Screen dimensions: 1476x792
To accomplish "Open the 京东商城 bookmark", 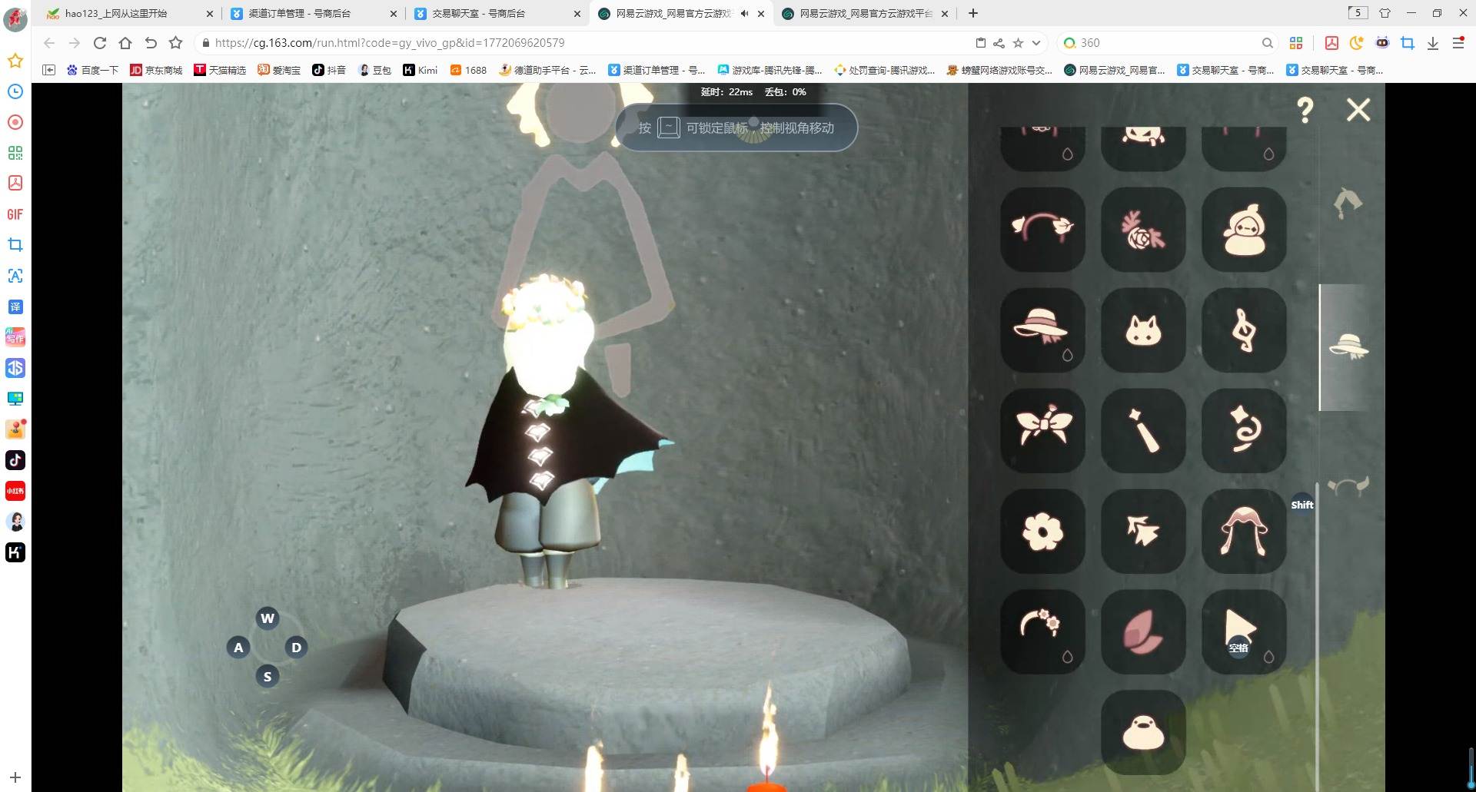I will pos(156,70).
